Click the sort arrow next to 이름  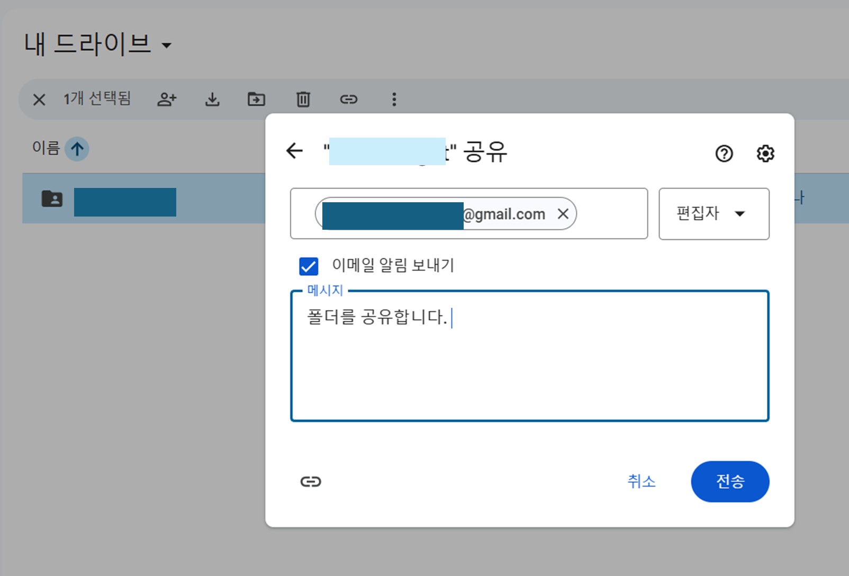77,149
